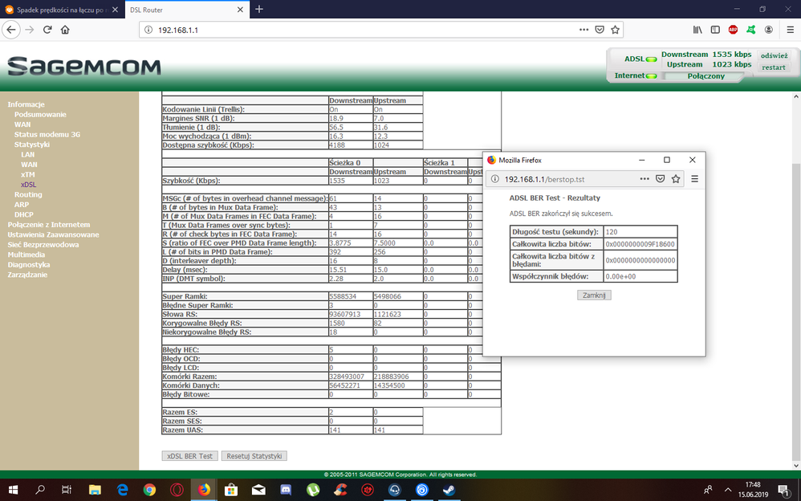801x501 pixels.
Task: Reload the router page in Firefox
Action: [x=47, y=30]
